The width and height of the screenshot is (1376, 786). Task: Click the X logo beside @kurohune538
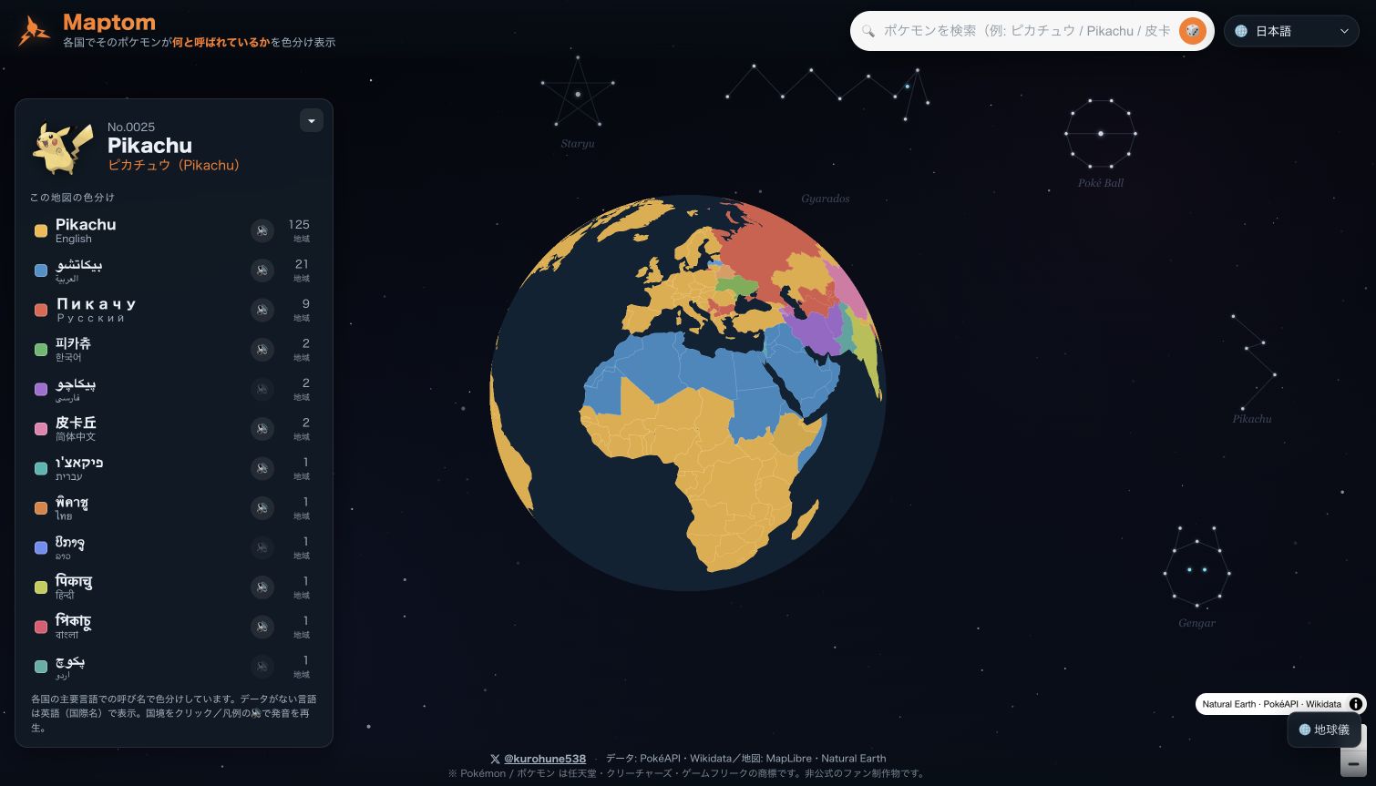coord(495,759)
